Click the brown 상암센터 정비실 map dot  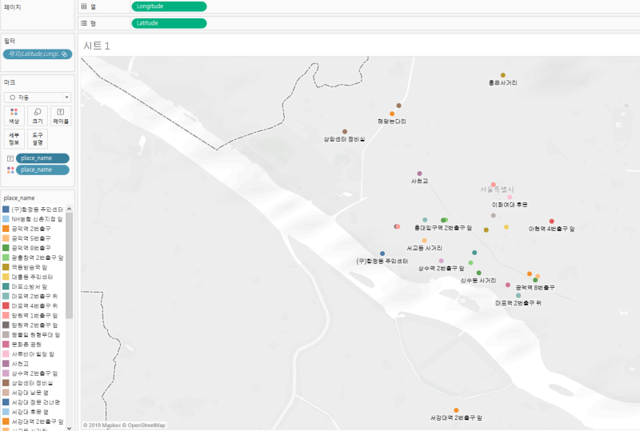pyautogui.click(x=345, y=131)
